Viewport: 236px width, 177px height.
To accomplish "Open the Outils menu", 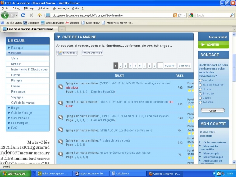I will pos(75,8).
